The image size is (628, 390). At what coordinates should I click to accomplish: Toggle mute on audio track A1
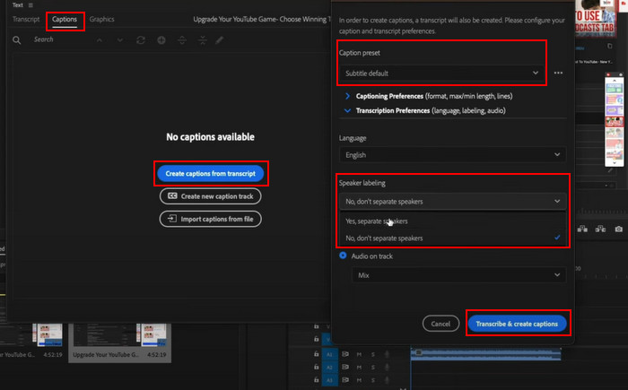point(359,354)
